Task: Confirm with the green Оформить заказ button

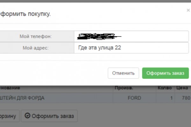Action: coord(165,73)
